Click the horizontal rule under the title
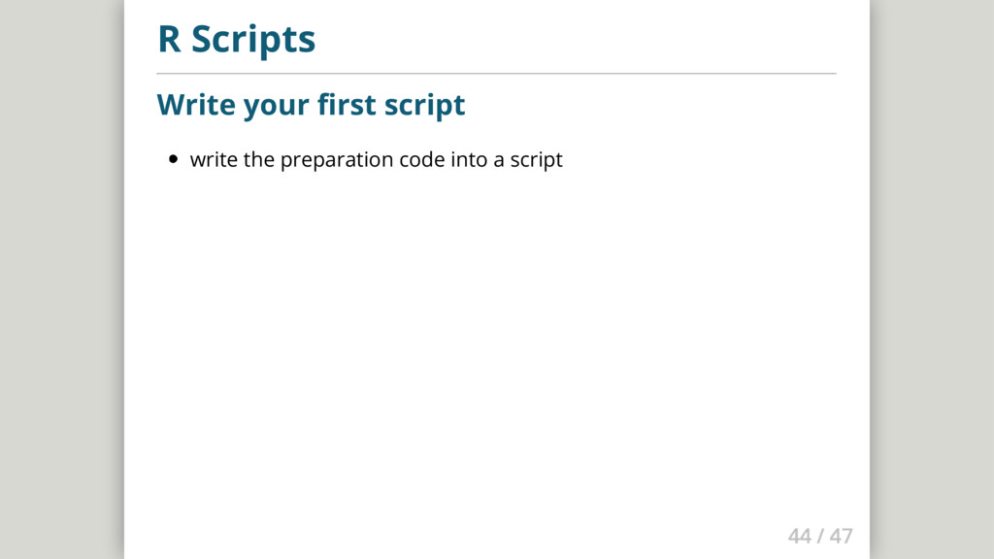The height and width of the screenshot is (559, 994). point(496,73)
